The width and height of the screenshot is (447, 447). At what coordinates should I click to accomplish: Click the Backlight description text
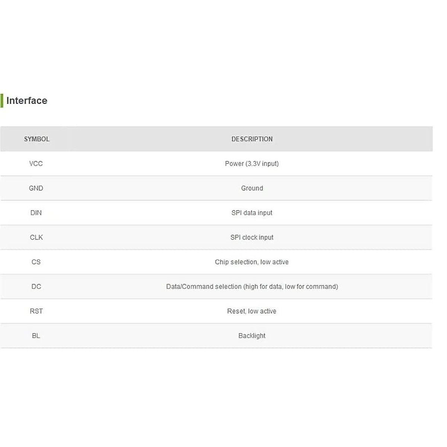pyautogui.click(x=252, y=336)
